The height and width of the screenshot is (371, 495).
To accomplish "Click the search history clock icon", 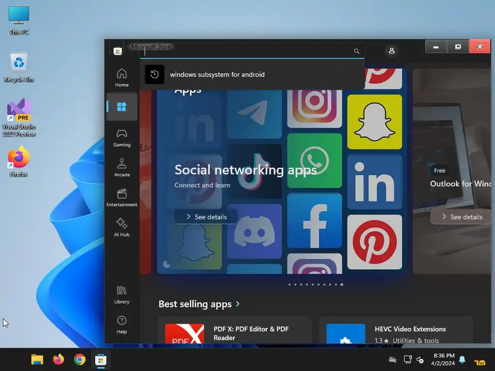I will (154, 74).
